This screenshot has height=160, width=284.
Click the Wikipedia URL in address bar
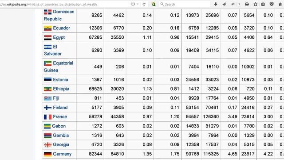(x=48, y=4)
